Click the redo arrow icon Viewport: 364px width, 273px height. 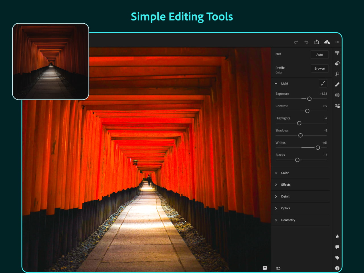point(296,42)
